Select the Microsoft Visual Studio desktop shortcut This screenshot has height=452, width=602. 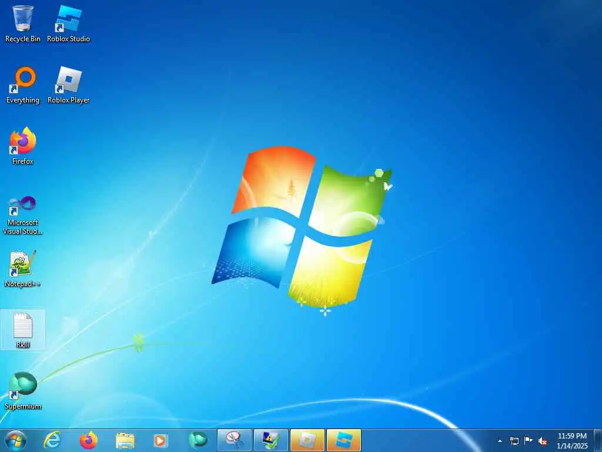point(23,215)
